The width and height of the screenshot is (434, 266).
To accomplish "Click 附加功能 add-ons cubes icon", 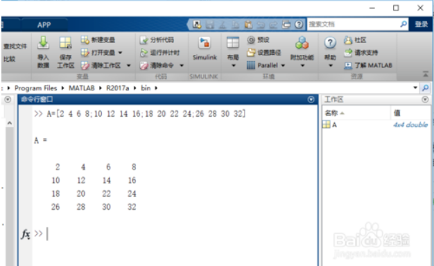I will point(302,43).
